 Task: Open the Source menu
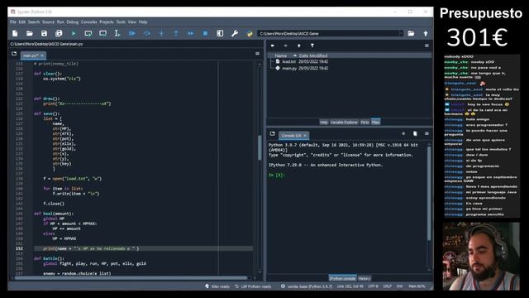point(48,22)
